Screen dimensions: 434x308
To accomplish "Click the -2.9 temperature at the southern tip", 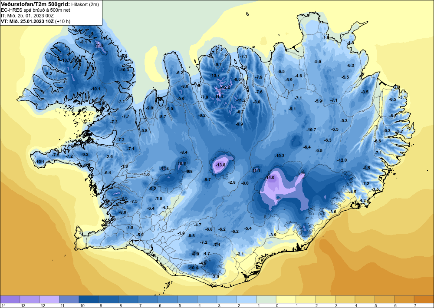I will pyautogui.click(x=215, y=276).
